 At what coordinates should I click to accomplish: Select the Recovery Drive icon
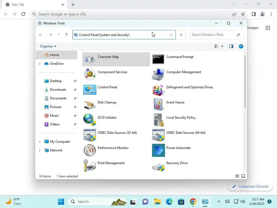pos(158,167)
